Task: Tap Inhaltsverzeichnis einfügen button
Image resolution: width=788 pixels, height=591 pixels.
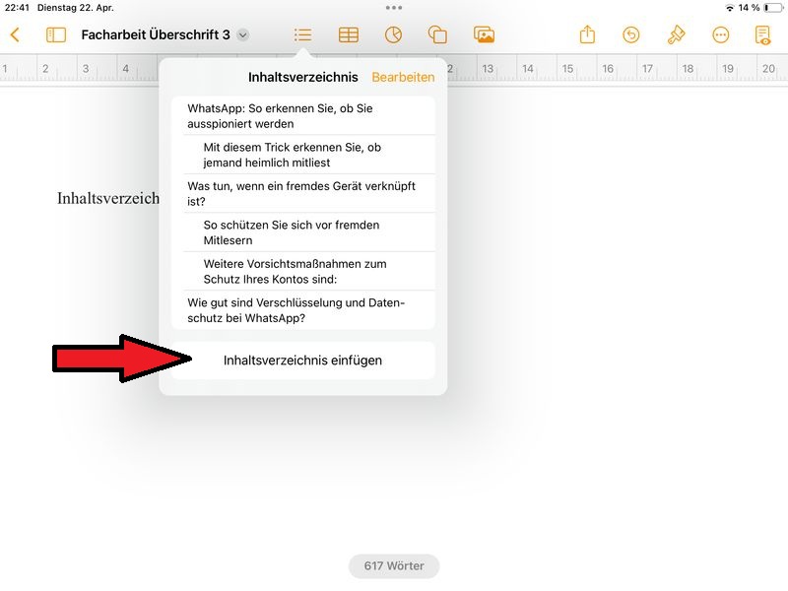Action: (x=303, y=361)
